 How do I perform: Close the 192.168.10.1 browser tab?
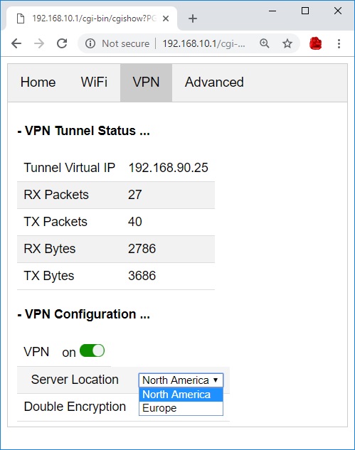click(x=166, y=18)
